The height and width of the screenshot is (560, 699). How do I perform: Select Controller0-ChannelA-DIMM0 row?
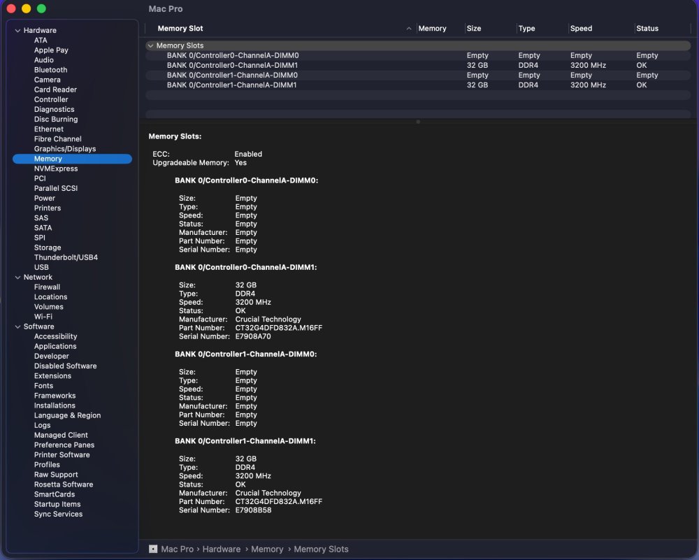[x=418, y=55]
